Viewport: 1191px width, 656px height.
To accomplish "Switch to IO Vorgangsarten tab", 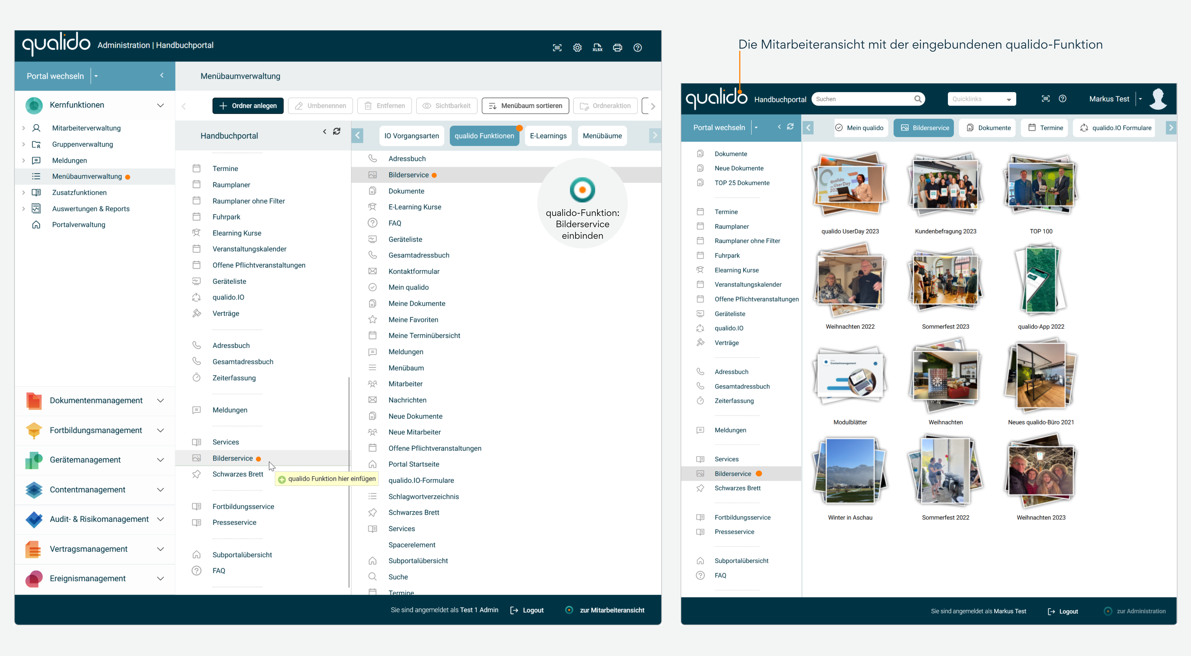I will [411, 136].
